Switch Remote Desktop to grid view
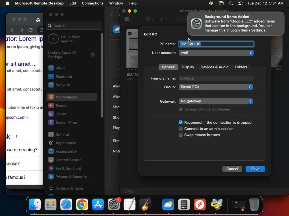This screenshot has width=289, height=216. click(x=127, y=19)
